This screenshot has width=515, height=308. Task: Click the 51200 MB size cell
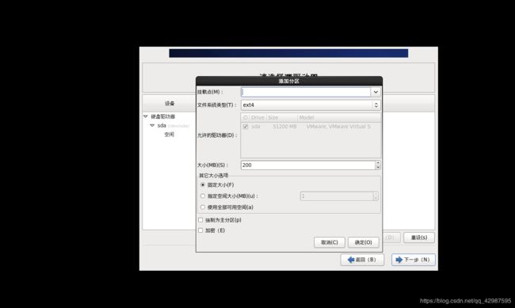(x=284, y=127)
